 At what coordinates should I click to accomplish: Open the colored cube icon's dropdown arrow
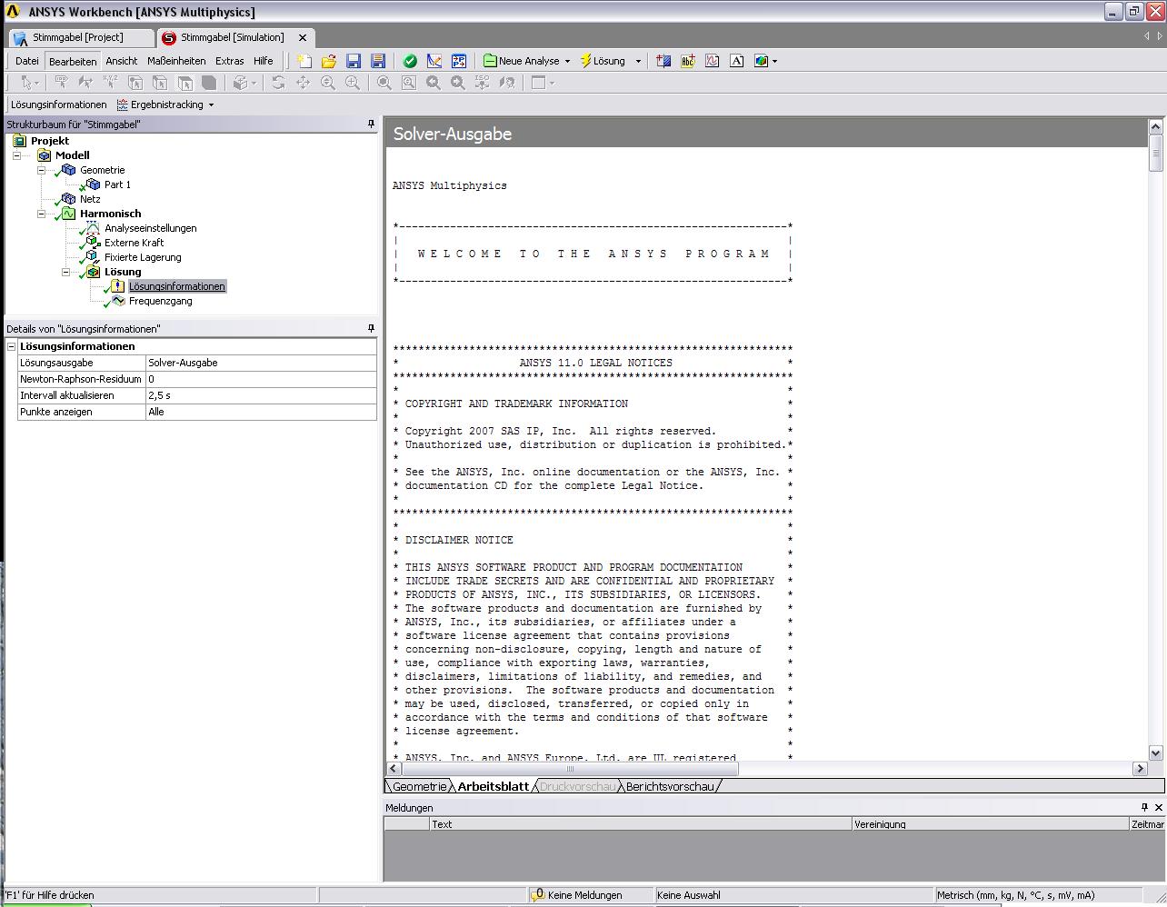[x=774, y=61]
